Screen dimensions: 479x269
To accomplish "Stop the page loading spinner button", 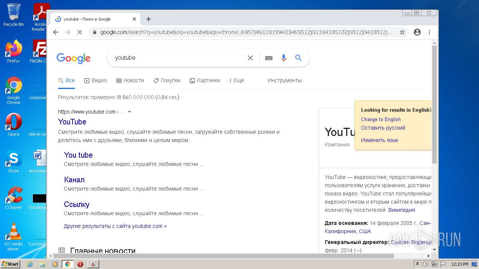I will [x=79, y=32].
